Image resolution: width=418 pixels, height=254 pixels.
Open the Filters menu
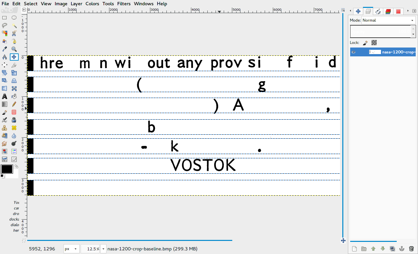point(124,4)
